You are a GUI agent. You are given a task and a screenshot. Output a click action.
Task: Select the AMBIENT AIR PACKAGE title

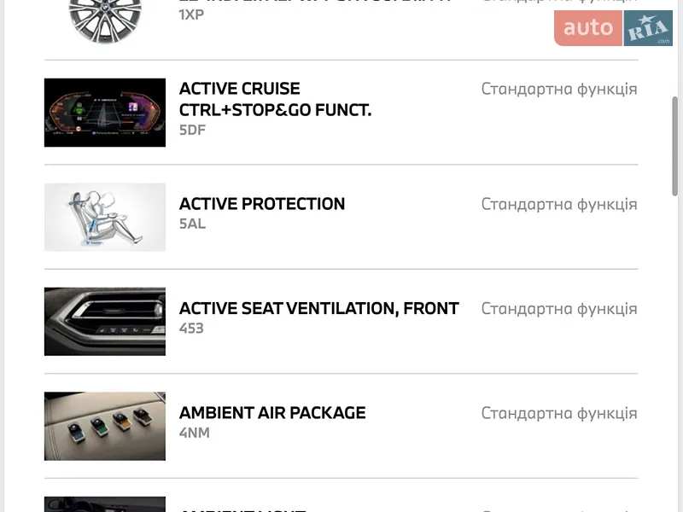pyautogui.click(x=272, y=413)
